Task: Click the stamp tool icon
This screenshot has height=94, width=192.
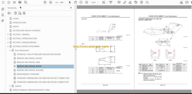Action: 136,2
